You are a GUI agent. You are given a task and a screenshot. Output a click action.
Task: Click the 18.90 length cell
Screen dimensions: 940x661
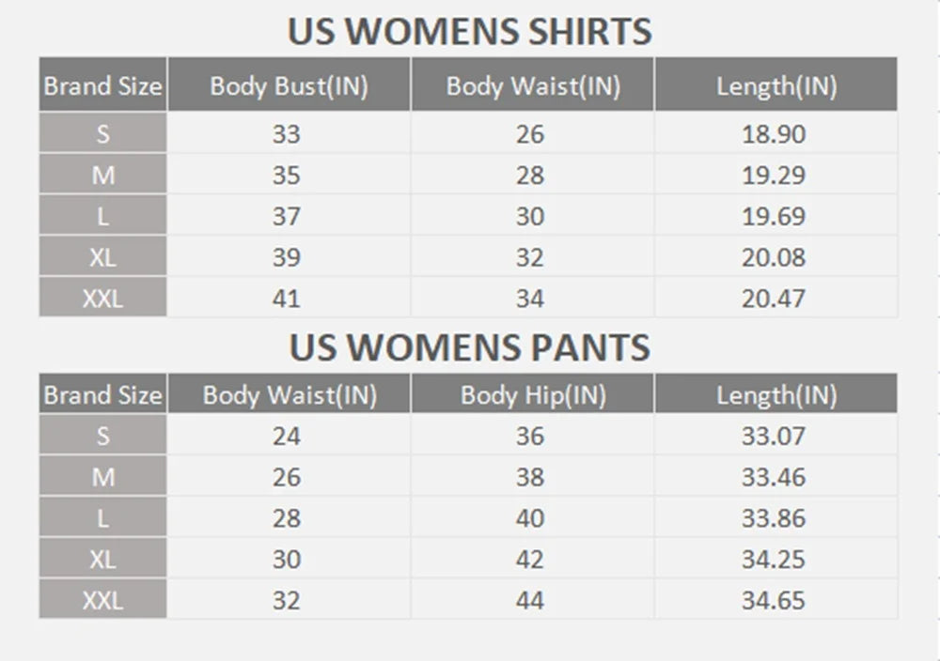coord(776,133)
